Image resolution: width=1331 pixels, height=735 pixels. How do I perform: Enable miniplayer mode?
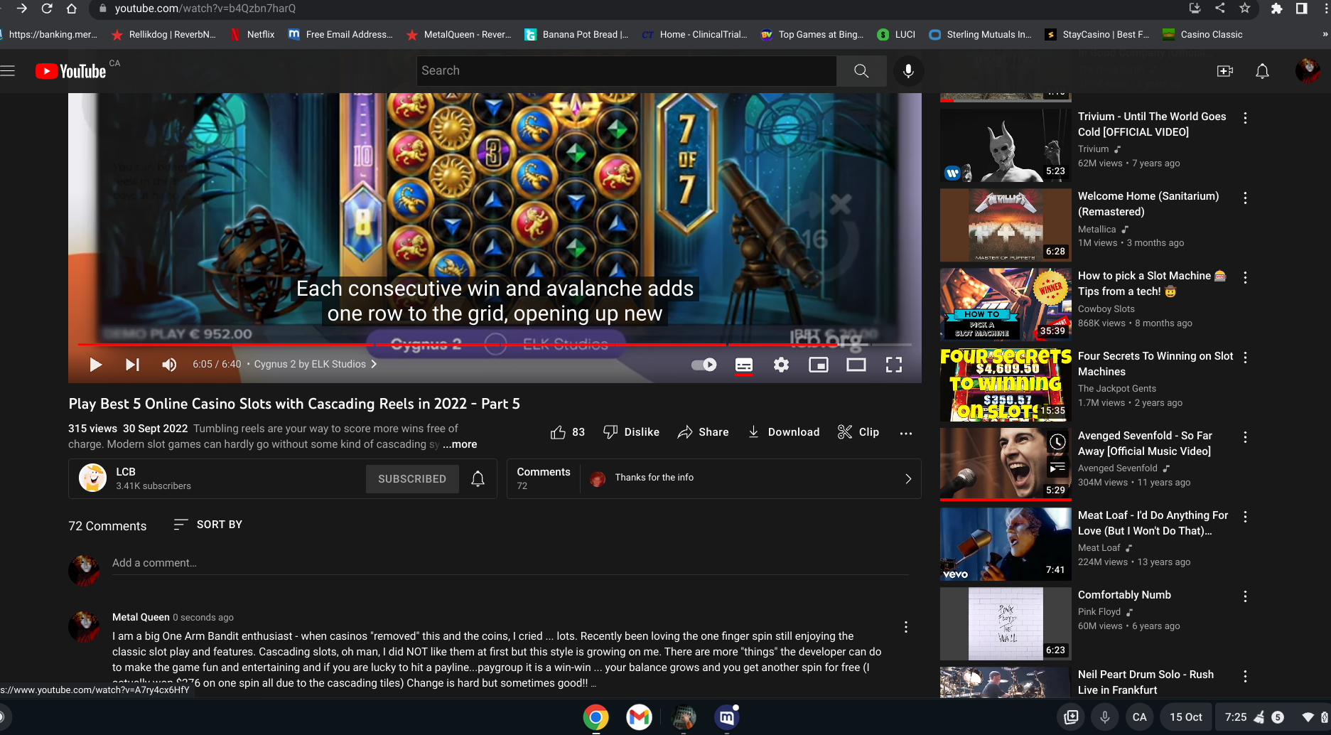[x=819, y=365]
